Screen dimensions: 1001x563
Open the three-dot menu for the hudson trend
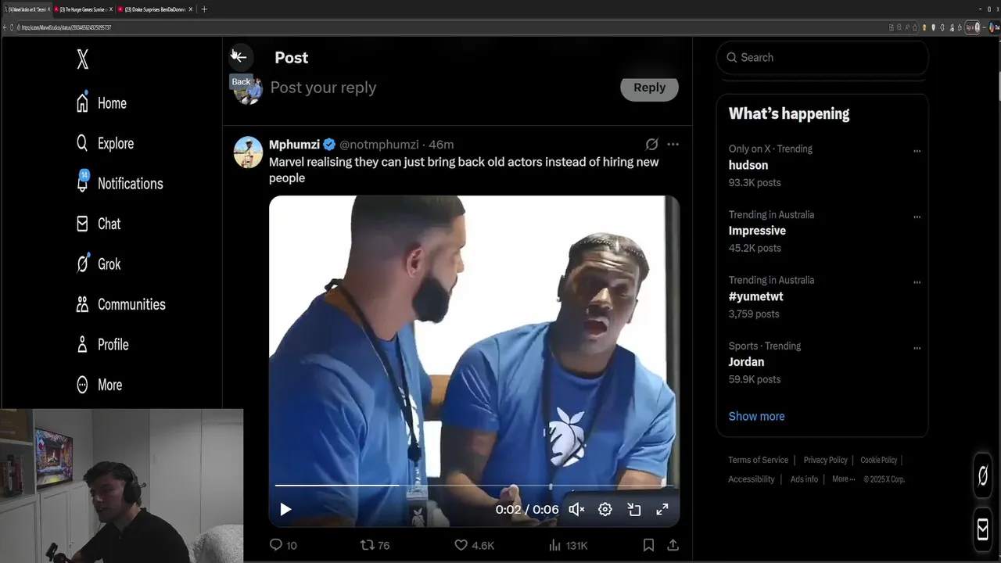917,151
